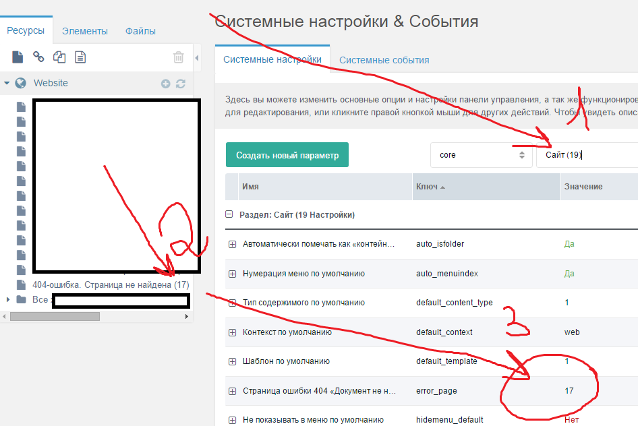This screenshot has width=638, height=426.
Task: Collapse the left tree panel arrow
Action: point(197,58)
